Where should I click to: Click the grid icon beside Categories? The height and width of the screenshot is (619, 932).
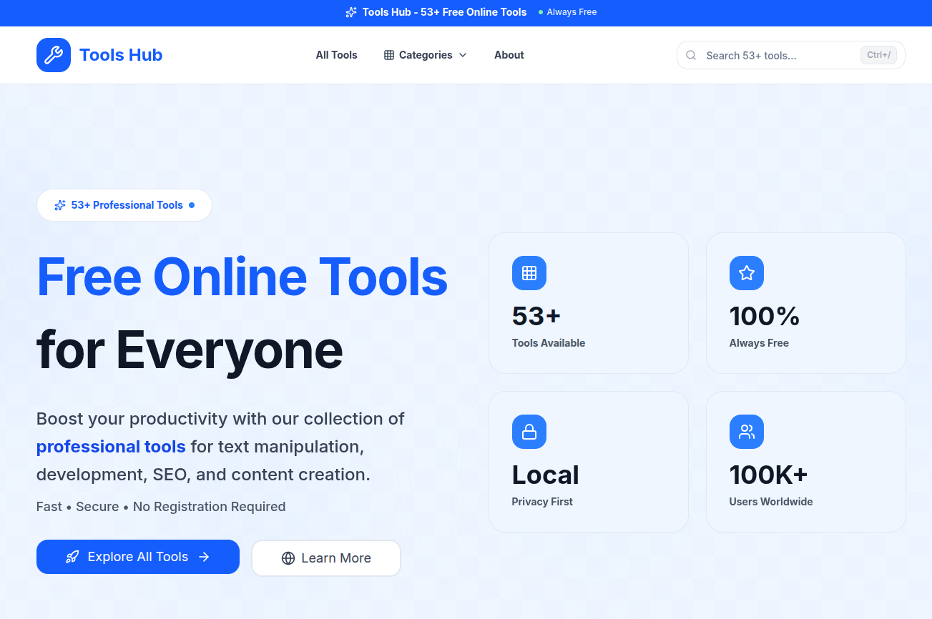pyautogui.click(x=389, y=54)
